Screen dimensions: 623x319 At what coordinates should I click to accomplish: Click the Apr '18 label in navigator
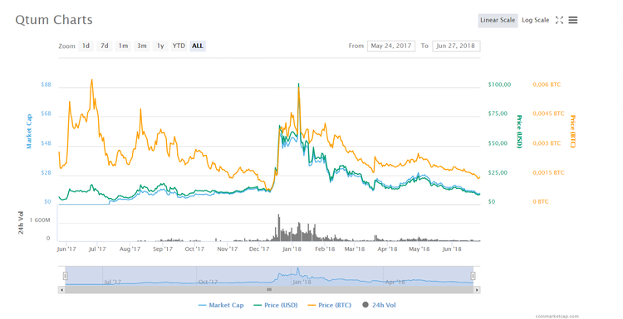[x=395, y=283]
